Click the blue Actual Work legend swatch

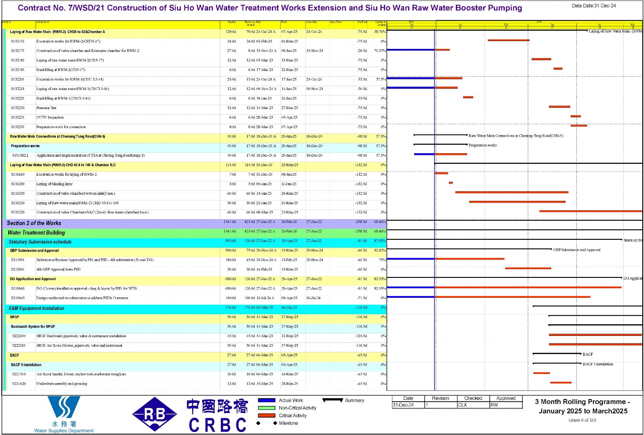267,400
